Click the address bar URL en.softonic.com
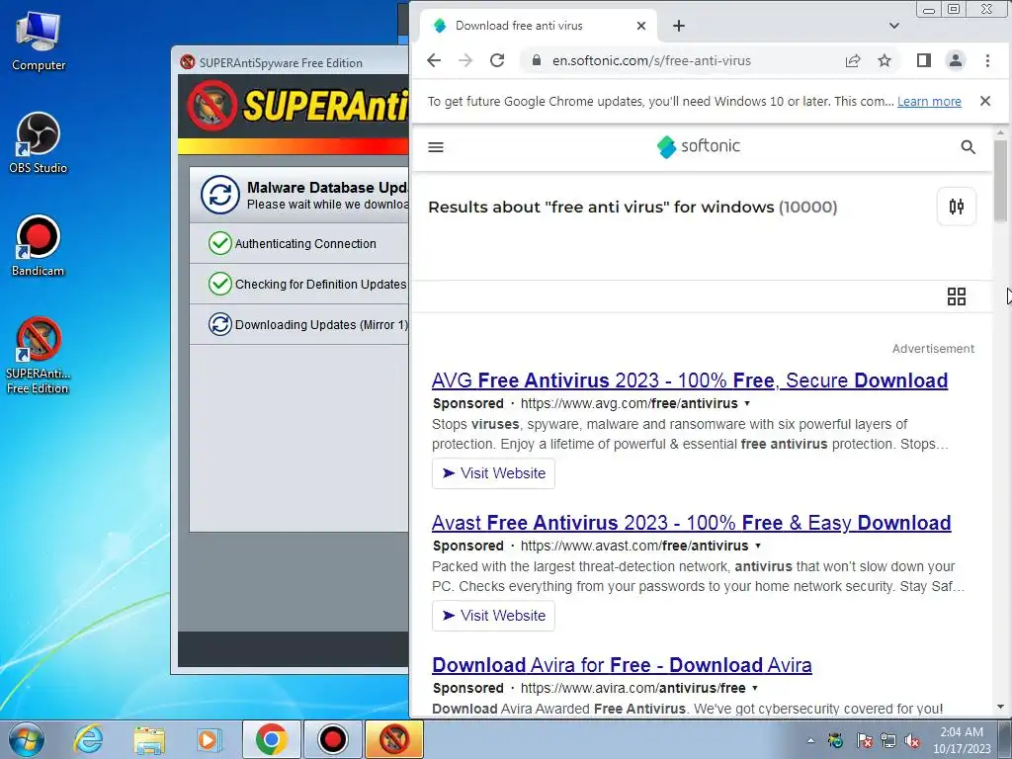This screenshot has height=759, width=1012. 651,60
